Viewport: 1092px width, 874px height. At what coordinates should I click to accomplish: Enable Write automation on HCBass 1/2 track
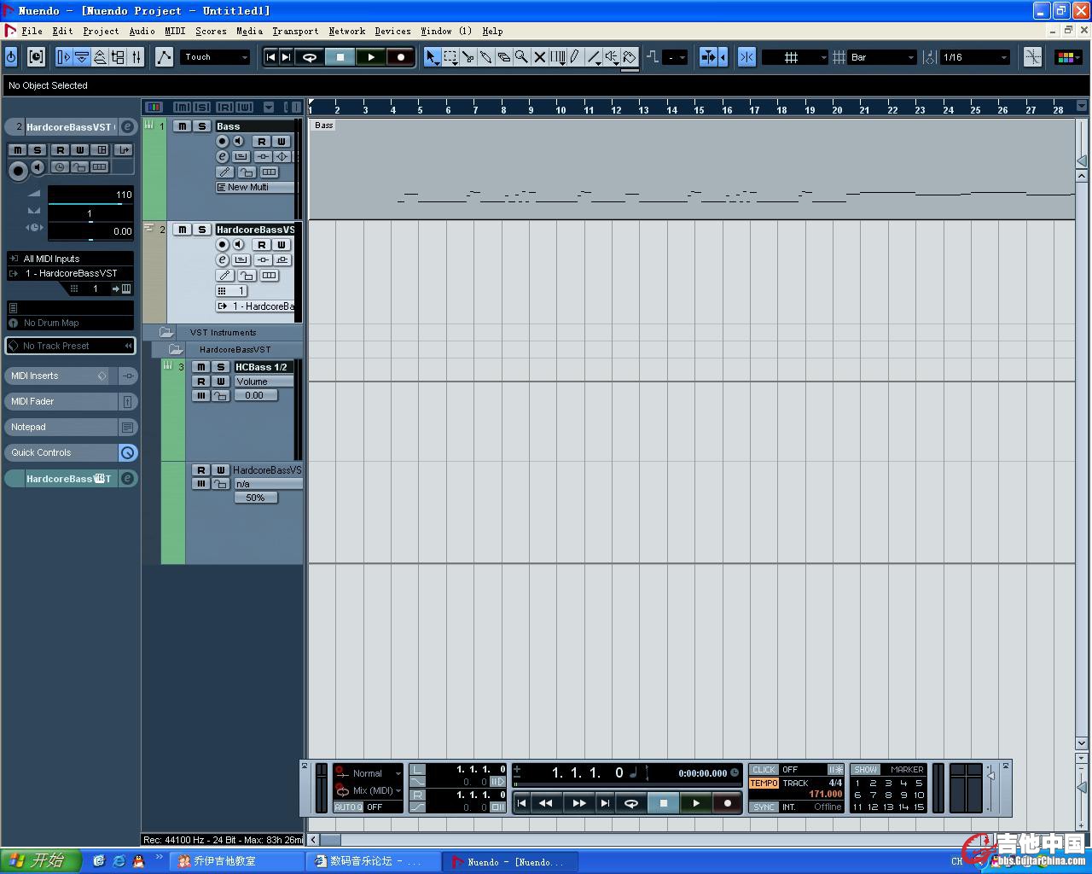[220, 382]
